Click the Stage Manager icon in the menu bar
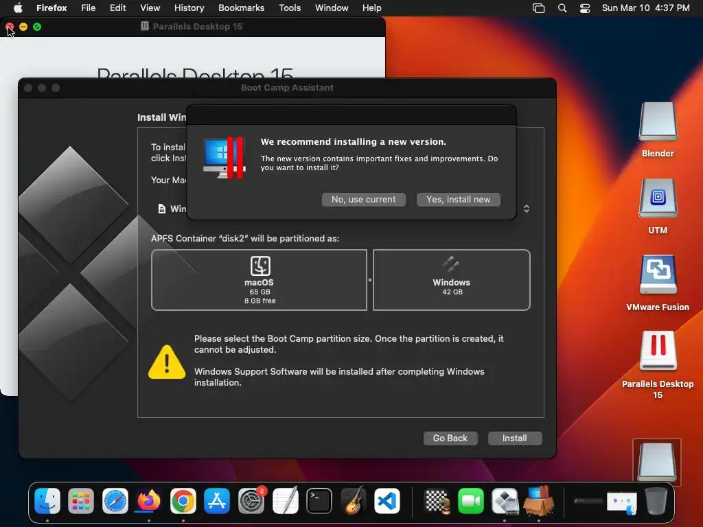703x527 pixels. (x=538, y=8)
